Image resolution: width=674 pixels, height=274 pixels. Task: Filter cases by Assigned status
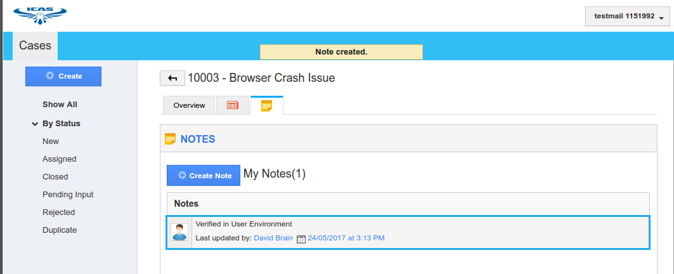pyautogui.click(x=60, y=159)
